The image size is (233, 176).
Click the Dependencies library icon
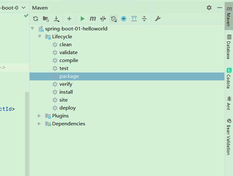48,124
